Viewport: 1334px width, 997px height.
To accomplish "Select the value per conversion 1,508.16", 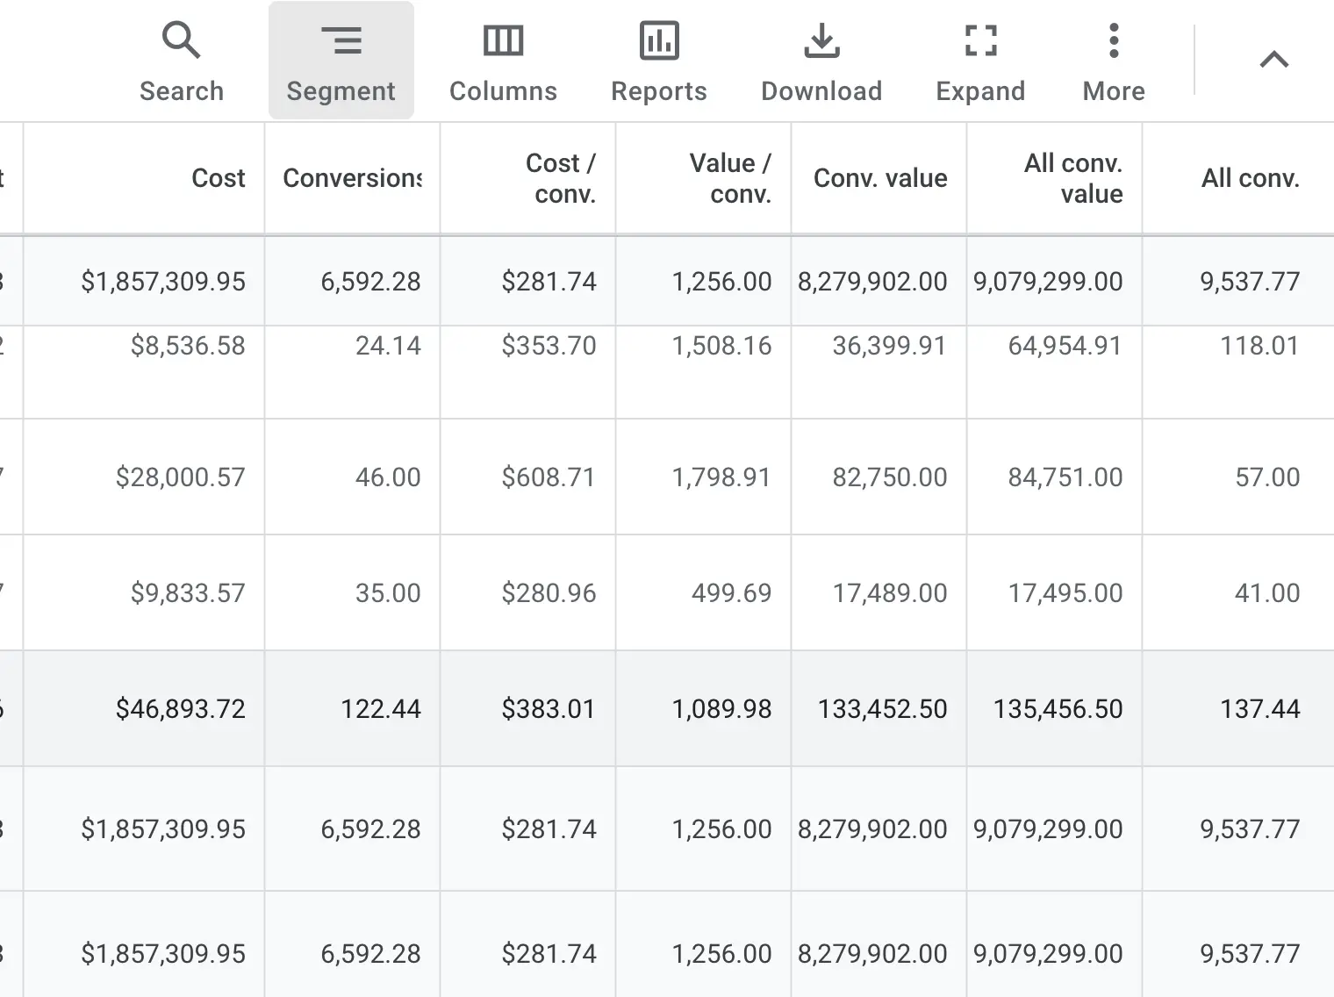I will tap(721, 346).
